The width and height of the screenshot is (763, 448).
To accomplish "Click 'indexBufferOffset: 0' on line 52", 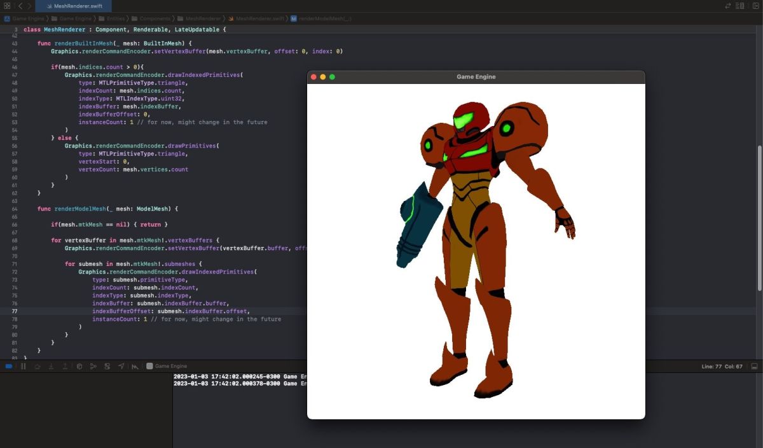I will tap(115, 115).
